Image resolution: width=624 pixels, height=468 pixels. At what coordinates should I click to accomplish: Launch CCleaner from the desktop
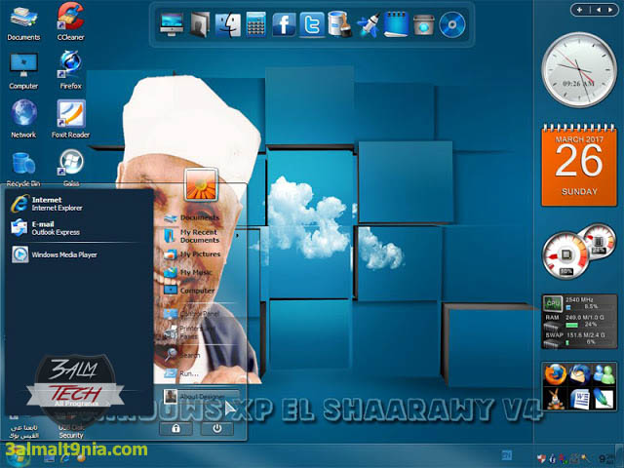(70, 22)
